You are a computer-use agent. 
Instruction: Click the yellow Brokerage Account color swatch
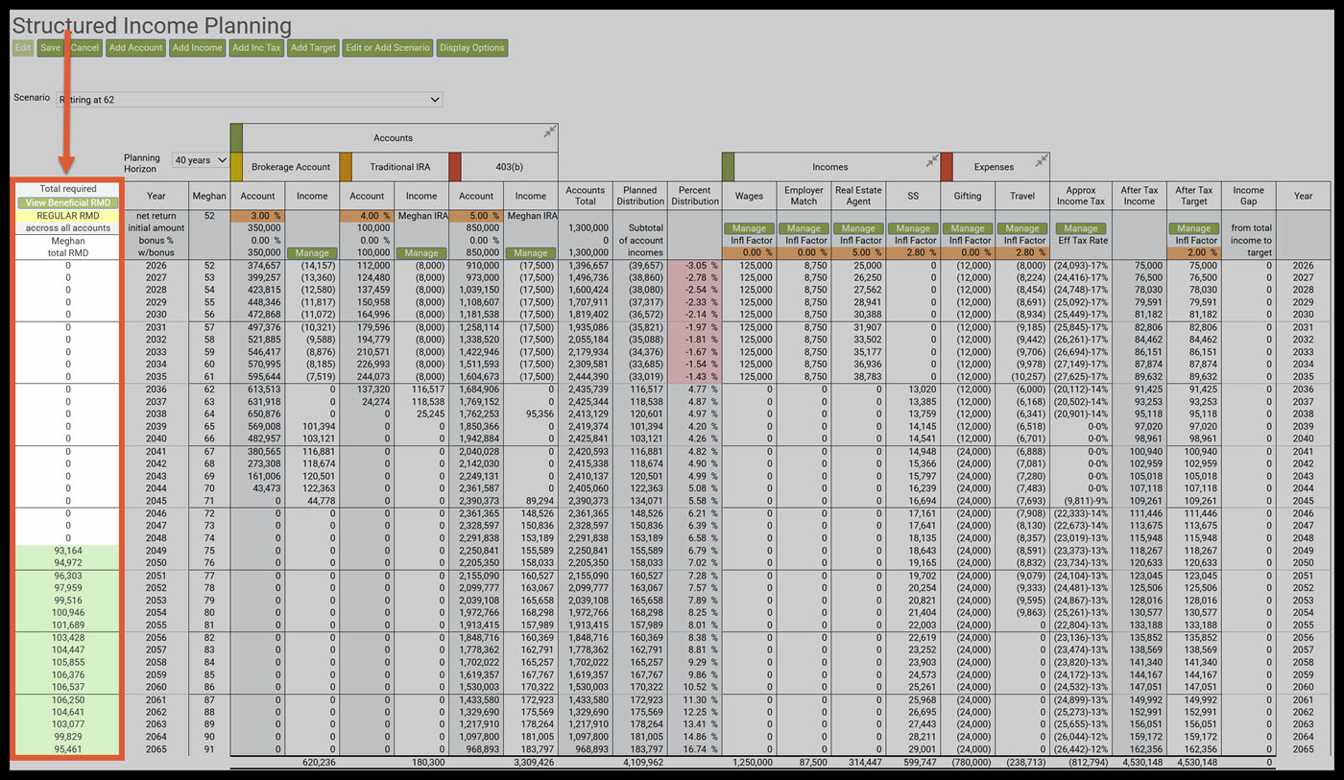236,166
